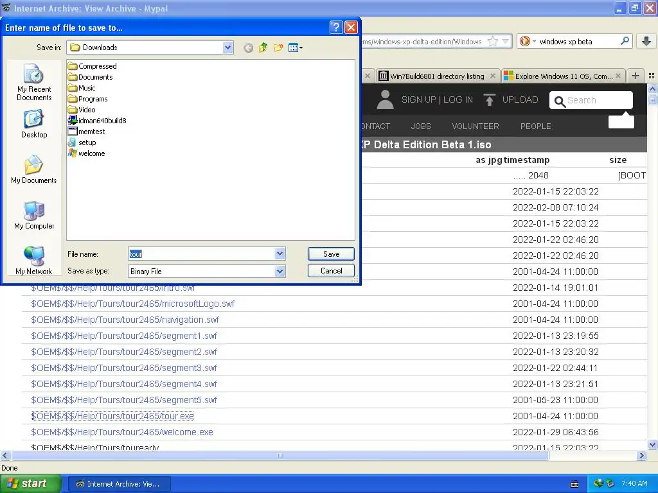Click LOG IN link
658x493 pixels.
pos(458,99)
